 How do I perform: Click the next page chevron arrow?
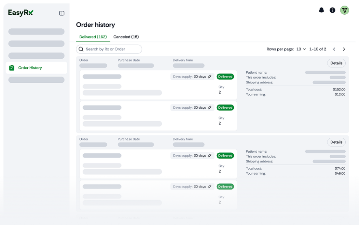point(344,49)
